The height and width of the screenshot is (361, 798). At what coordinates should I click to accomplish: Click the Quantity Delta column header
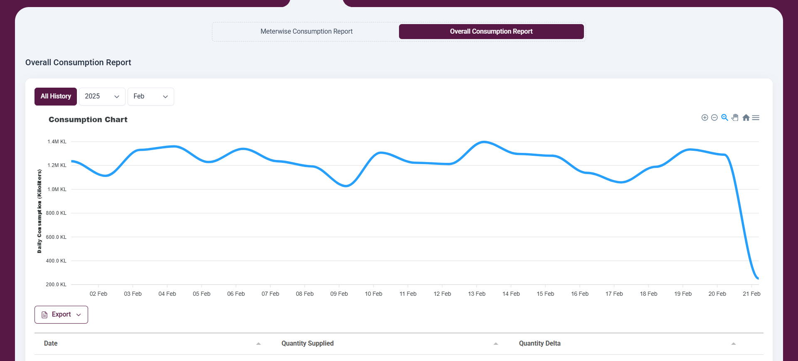coord(539,344)
